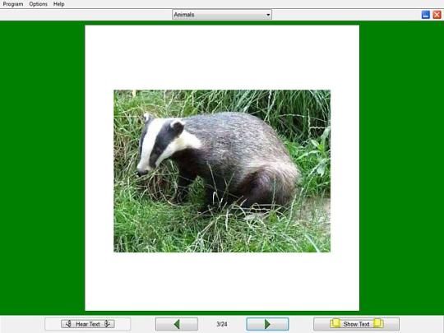Click the Show Text button
Viewport: 444px width, 333px height.
point(357,324)
